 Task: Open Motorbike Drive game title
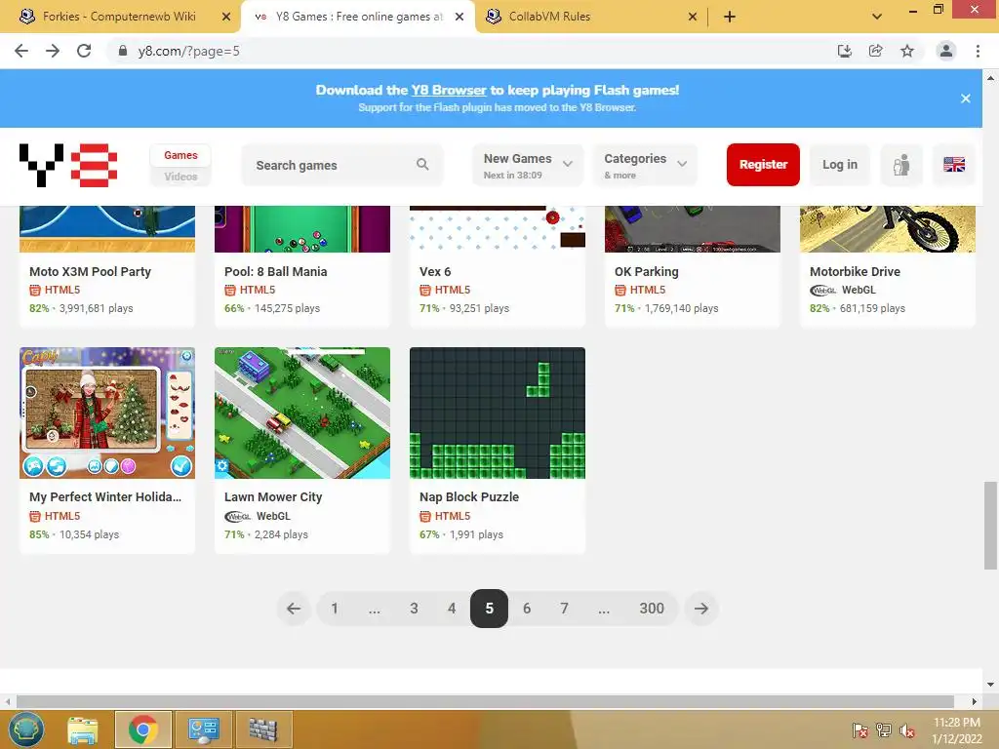(855, 271)
